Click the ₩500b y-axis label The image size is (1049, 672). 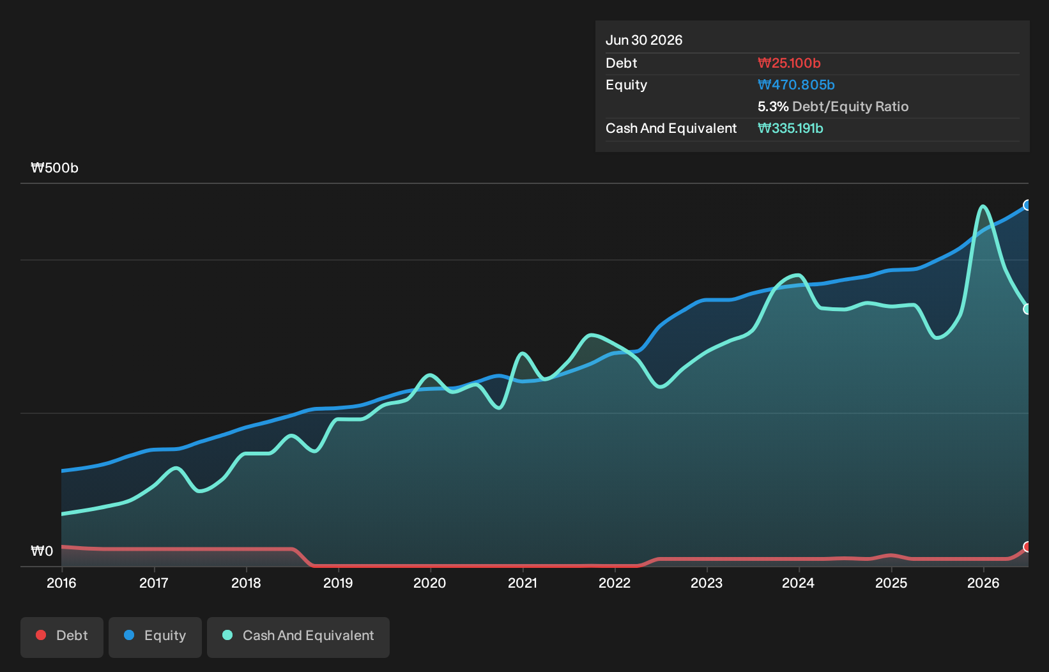(x=55, y=168)
